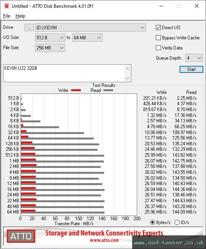Click the 34.13 MB/s read value
The width and height of the screenshot is (206, 249).
click(185, 121)
